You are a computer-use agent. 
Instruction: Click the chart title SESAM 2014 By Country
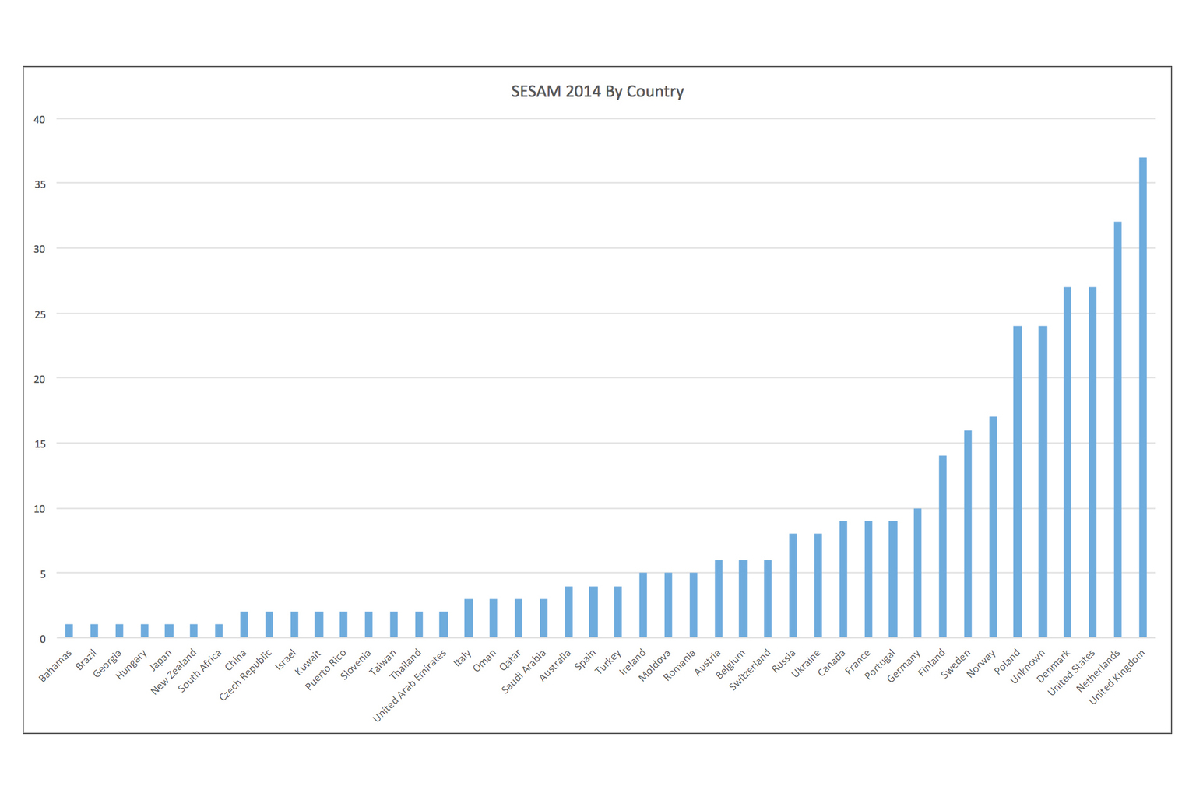coord(597,92)
